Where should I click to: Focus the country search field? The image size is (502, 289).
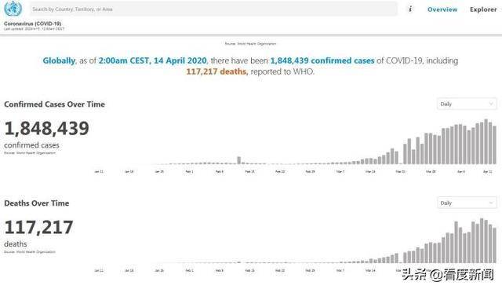click(x=213, y=9)
